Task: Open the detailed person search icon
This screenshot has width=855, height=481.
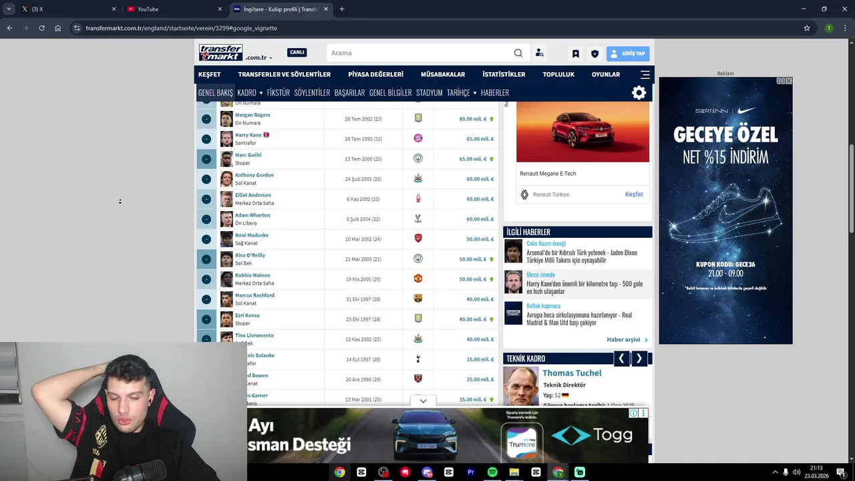Action: pyautogui.click(x=539, y=53)
